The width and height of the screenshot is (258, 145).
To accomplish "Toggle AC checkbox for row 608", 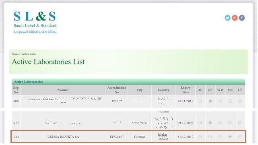I will [200, 101].
